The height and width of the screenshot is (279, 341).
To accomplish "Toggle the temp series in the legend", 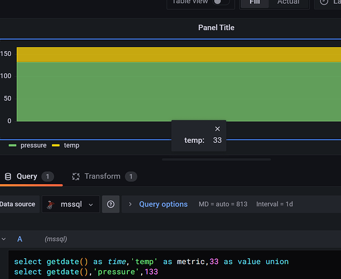I will pyautogui.click(x=71, y=145).
